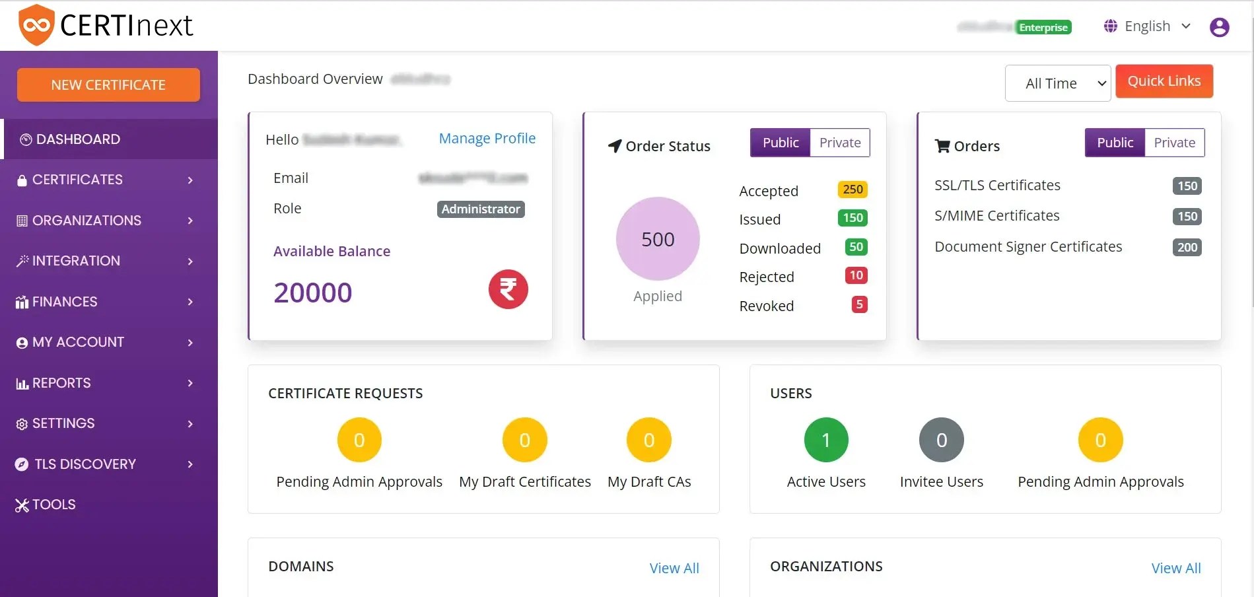Select the DASHBOARD sidebar item
Viewport: 1254px width, 597px height.
pos(109,139)
